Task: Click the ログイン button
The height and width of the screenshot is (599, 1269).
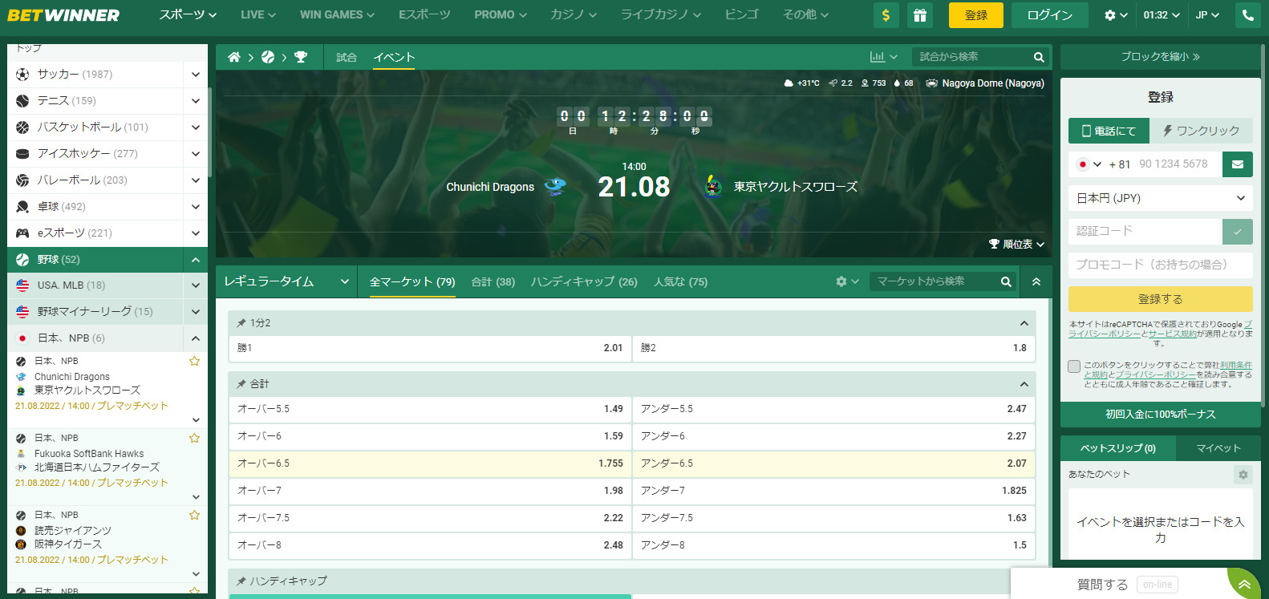Action: [1050, 15]
